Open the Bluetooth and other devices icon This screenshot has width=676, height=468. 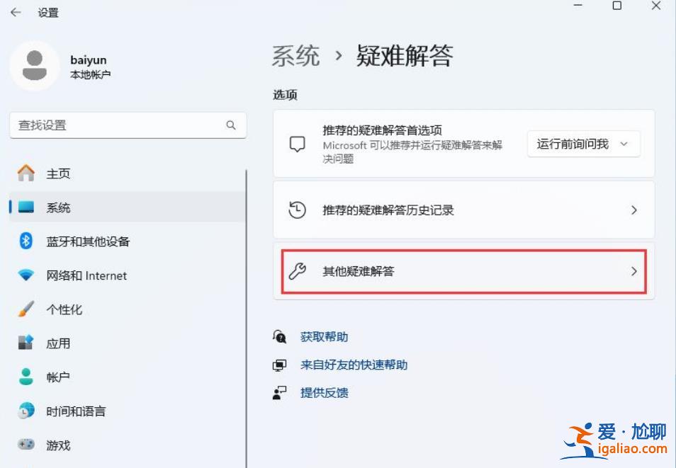coord(26,241)
